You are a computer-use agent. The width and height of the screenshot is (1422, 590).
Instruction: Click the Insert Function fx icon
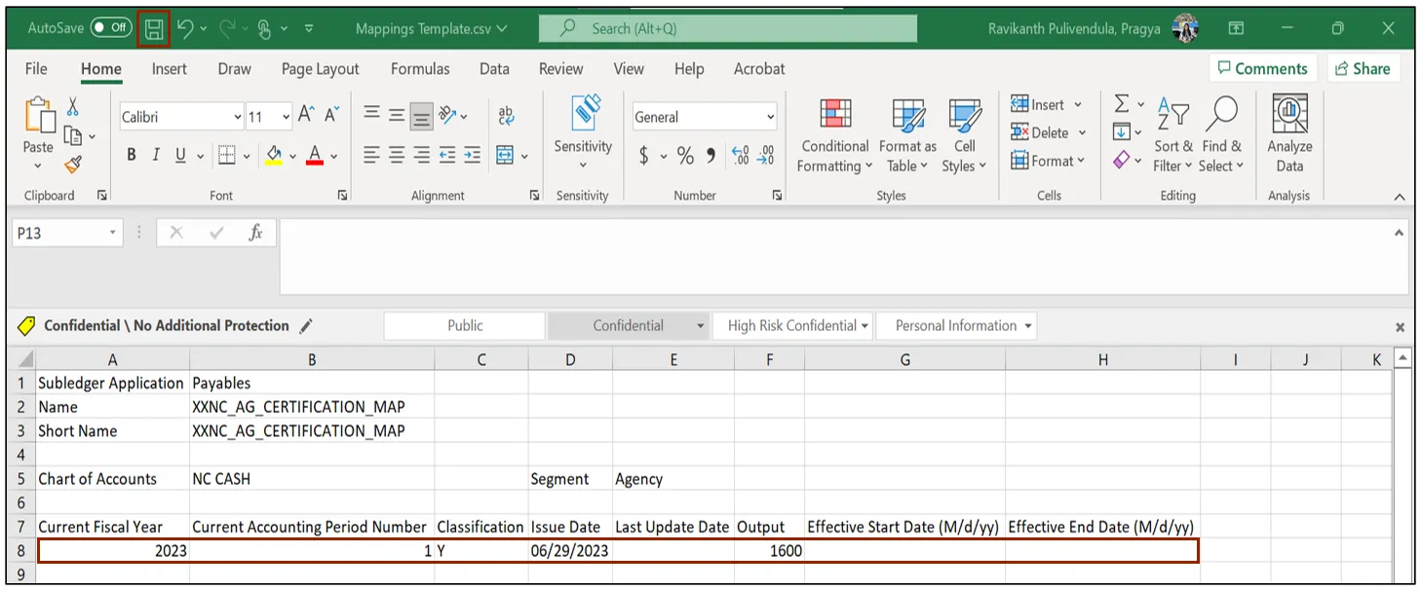click(255, 233)
